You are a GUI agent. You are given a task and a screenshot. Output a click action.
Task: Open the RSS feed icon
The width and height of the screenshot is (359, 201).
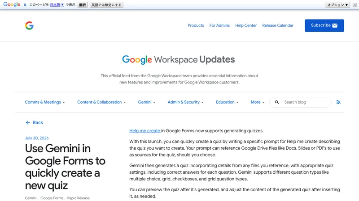coord(338,102)
